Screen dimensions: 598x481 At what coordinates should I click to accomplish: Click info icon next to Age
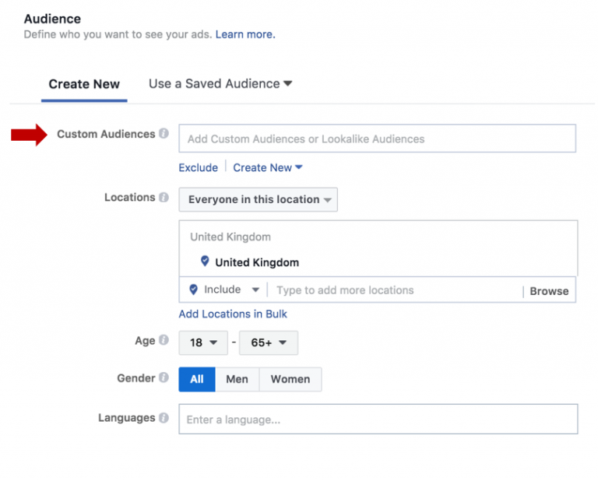tap(164, 340)
